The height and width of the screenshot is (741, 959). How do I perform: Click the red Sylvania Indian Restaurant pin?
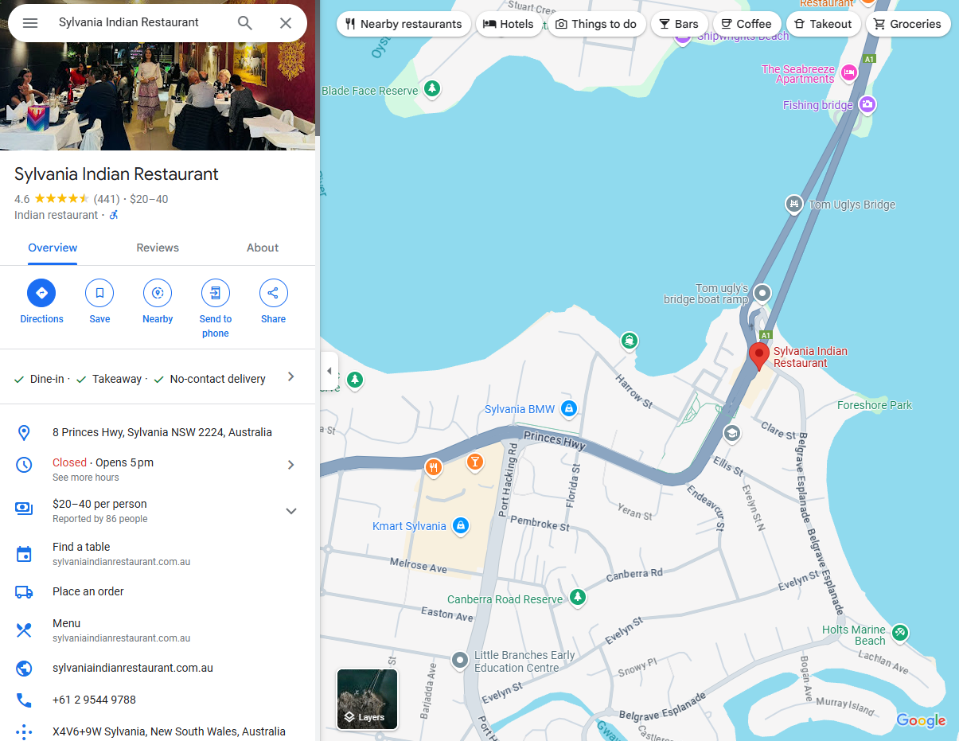coord(759,356)
